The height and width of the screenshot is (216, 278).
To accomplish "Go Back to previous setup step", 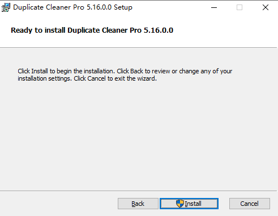I will 138,204.
